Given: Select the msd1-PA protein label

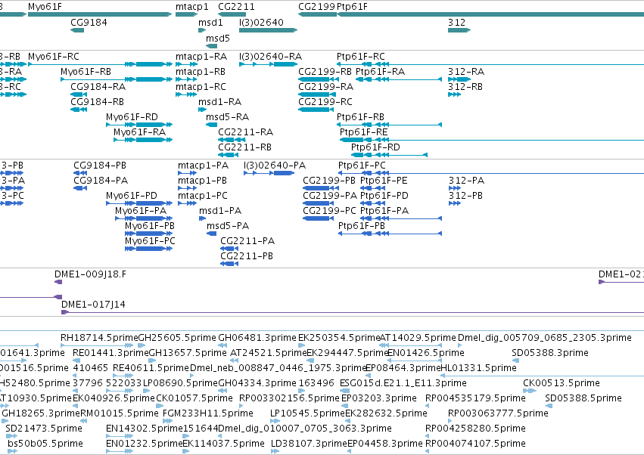Looking at the screenshot, I should click(220, 210).
